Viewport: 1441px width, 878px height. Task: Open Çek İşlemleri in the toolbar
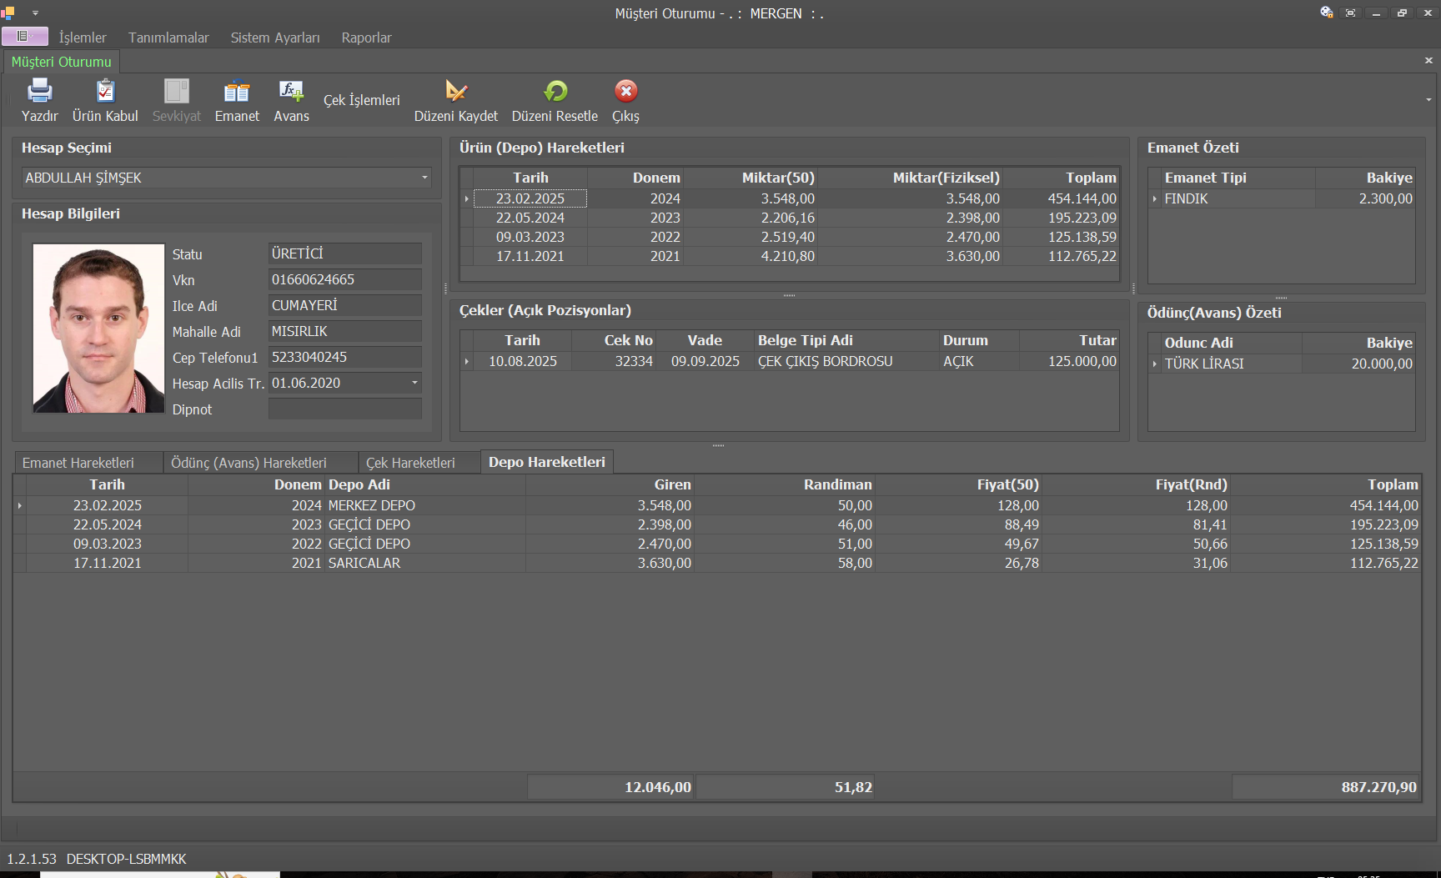pyautogui.click(x=361, y=100)
